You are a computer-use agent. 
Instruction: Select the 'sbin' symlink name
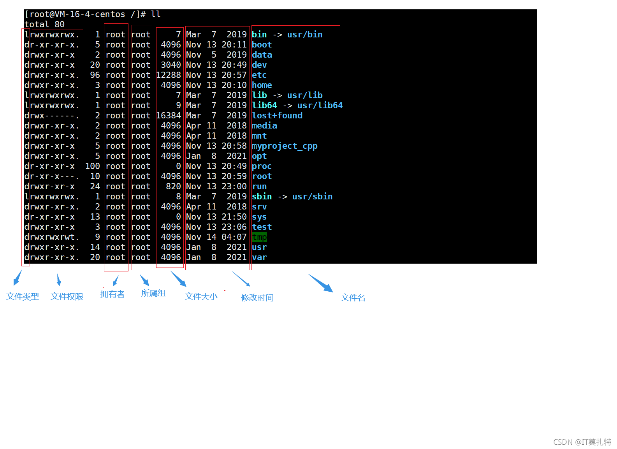point(262,197)
